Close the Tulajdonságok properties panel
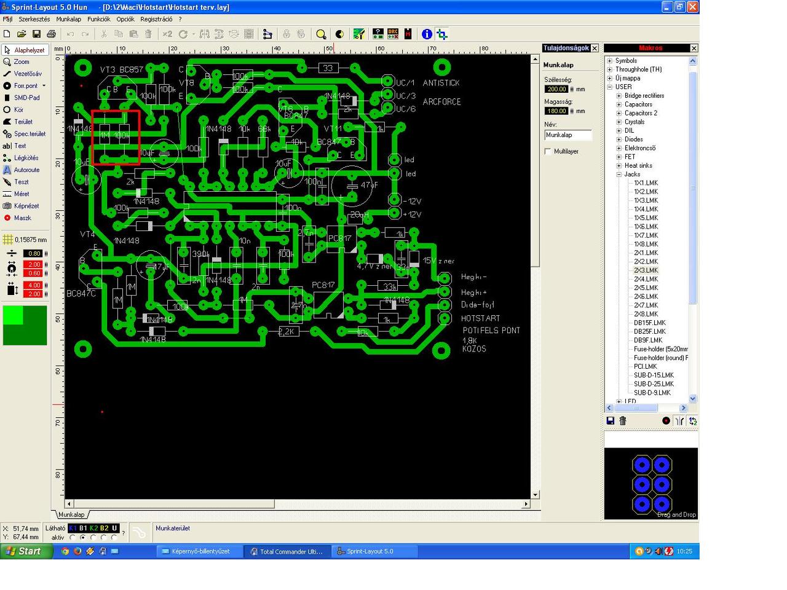Screen dimensions: 787x590 tap(595, 48)
